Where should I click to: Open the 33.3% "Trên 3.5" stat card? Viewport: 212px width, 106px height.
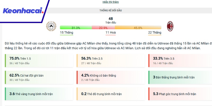coord(180,60)
